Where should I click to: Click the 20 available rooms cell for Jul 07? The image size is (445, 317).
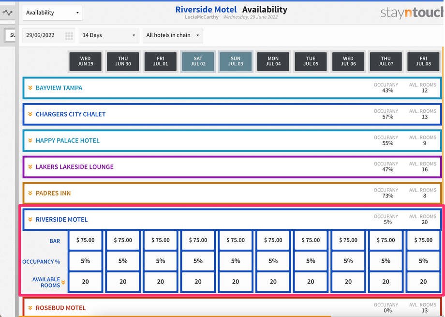386,282
